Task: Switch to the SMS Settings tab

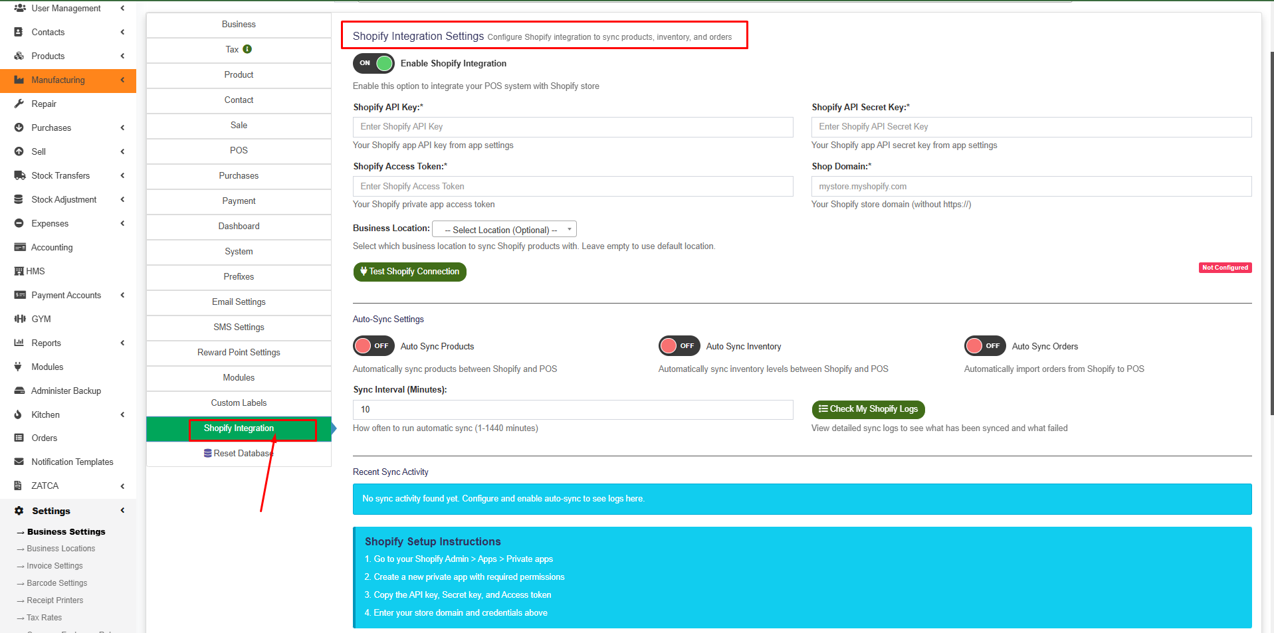Action: pyautogui.click(x=238, y=327)
